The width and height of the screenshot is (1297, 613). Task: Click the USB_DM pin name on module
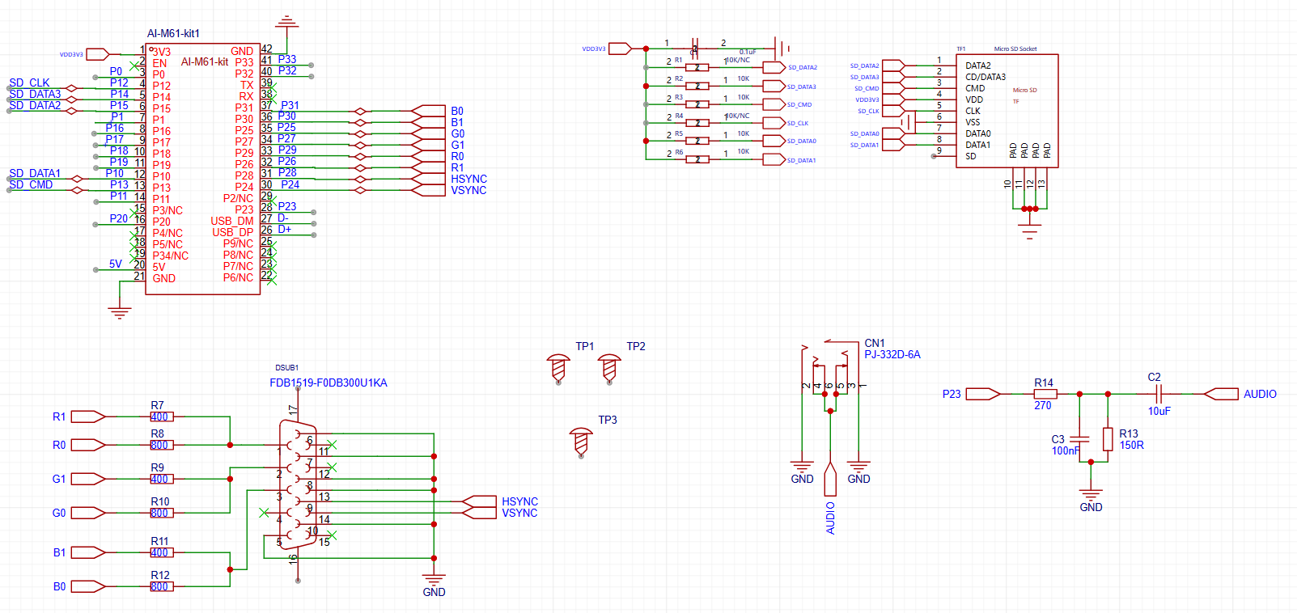(x=232, y=221)
